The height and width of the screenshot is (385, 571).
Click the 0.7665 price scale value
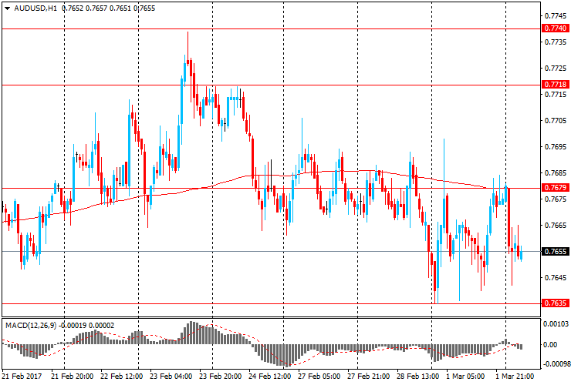click(556, 226)
